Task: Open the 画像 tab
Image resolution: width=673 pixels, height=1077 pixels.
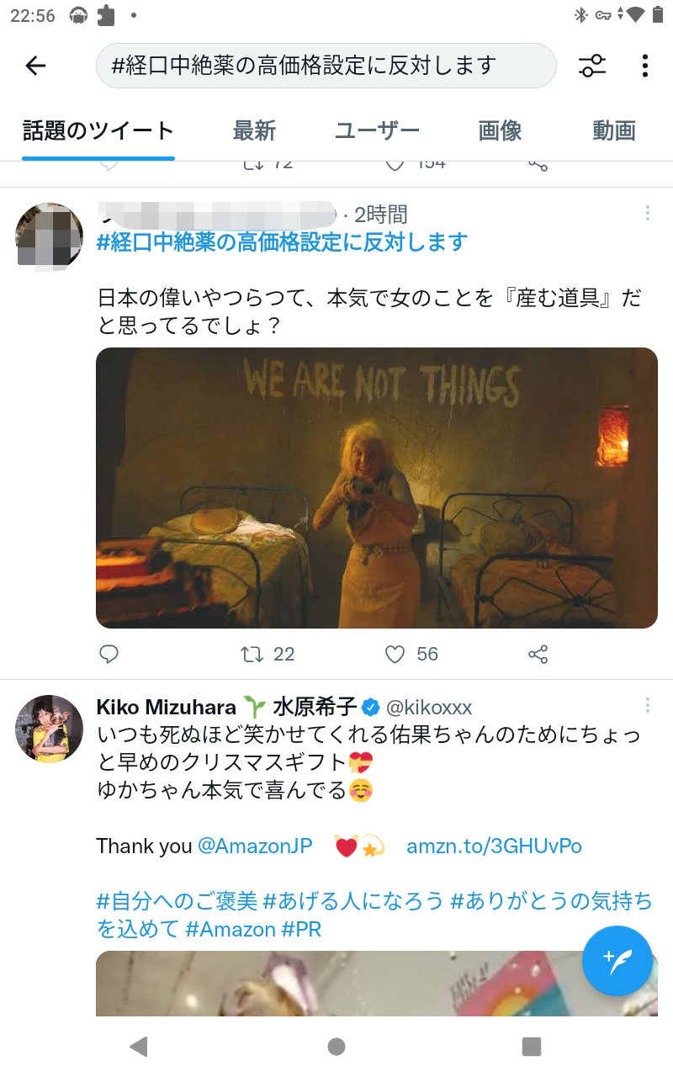Action: [500, 131]
